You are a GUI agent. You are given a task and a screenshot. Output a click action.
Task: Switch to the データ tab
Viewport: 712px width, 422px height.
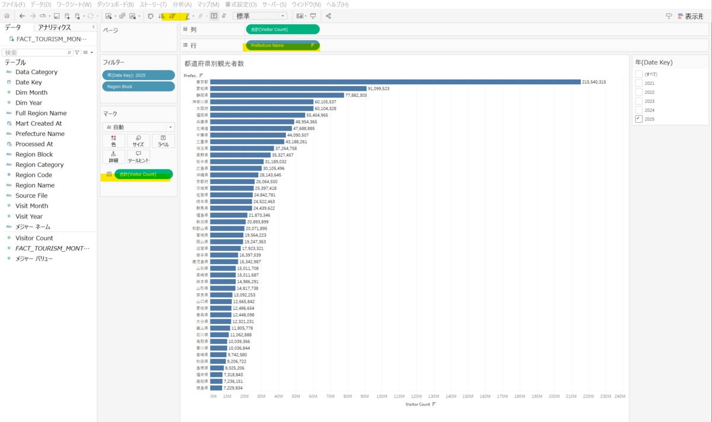pos(12,27)
